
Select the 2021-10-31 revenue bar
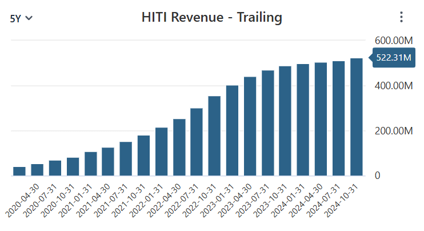[143, 156]
